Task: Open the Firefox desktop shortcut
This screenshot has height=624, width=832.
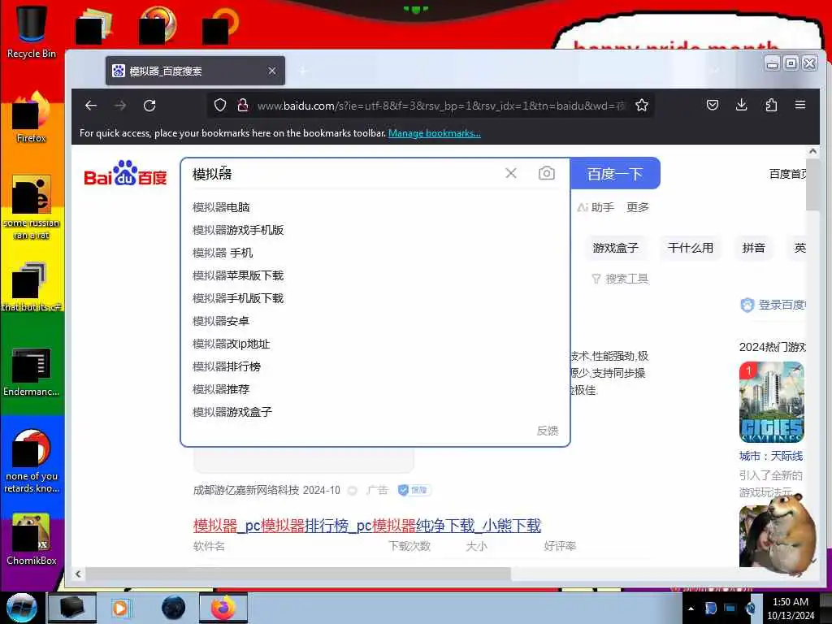Action: [32, 118]
